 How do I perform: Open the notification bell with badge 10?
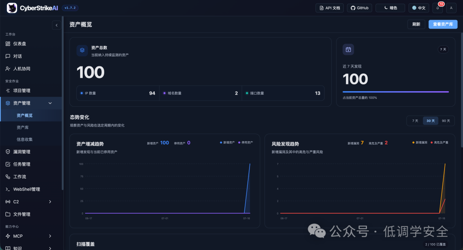(x=438, y=8)
